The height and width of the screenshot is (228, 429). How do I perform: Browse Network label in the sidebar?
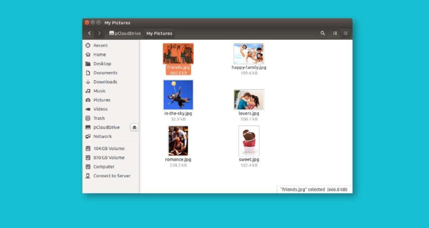pos(103,136)
